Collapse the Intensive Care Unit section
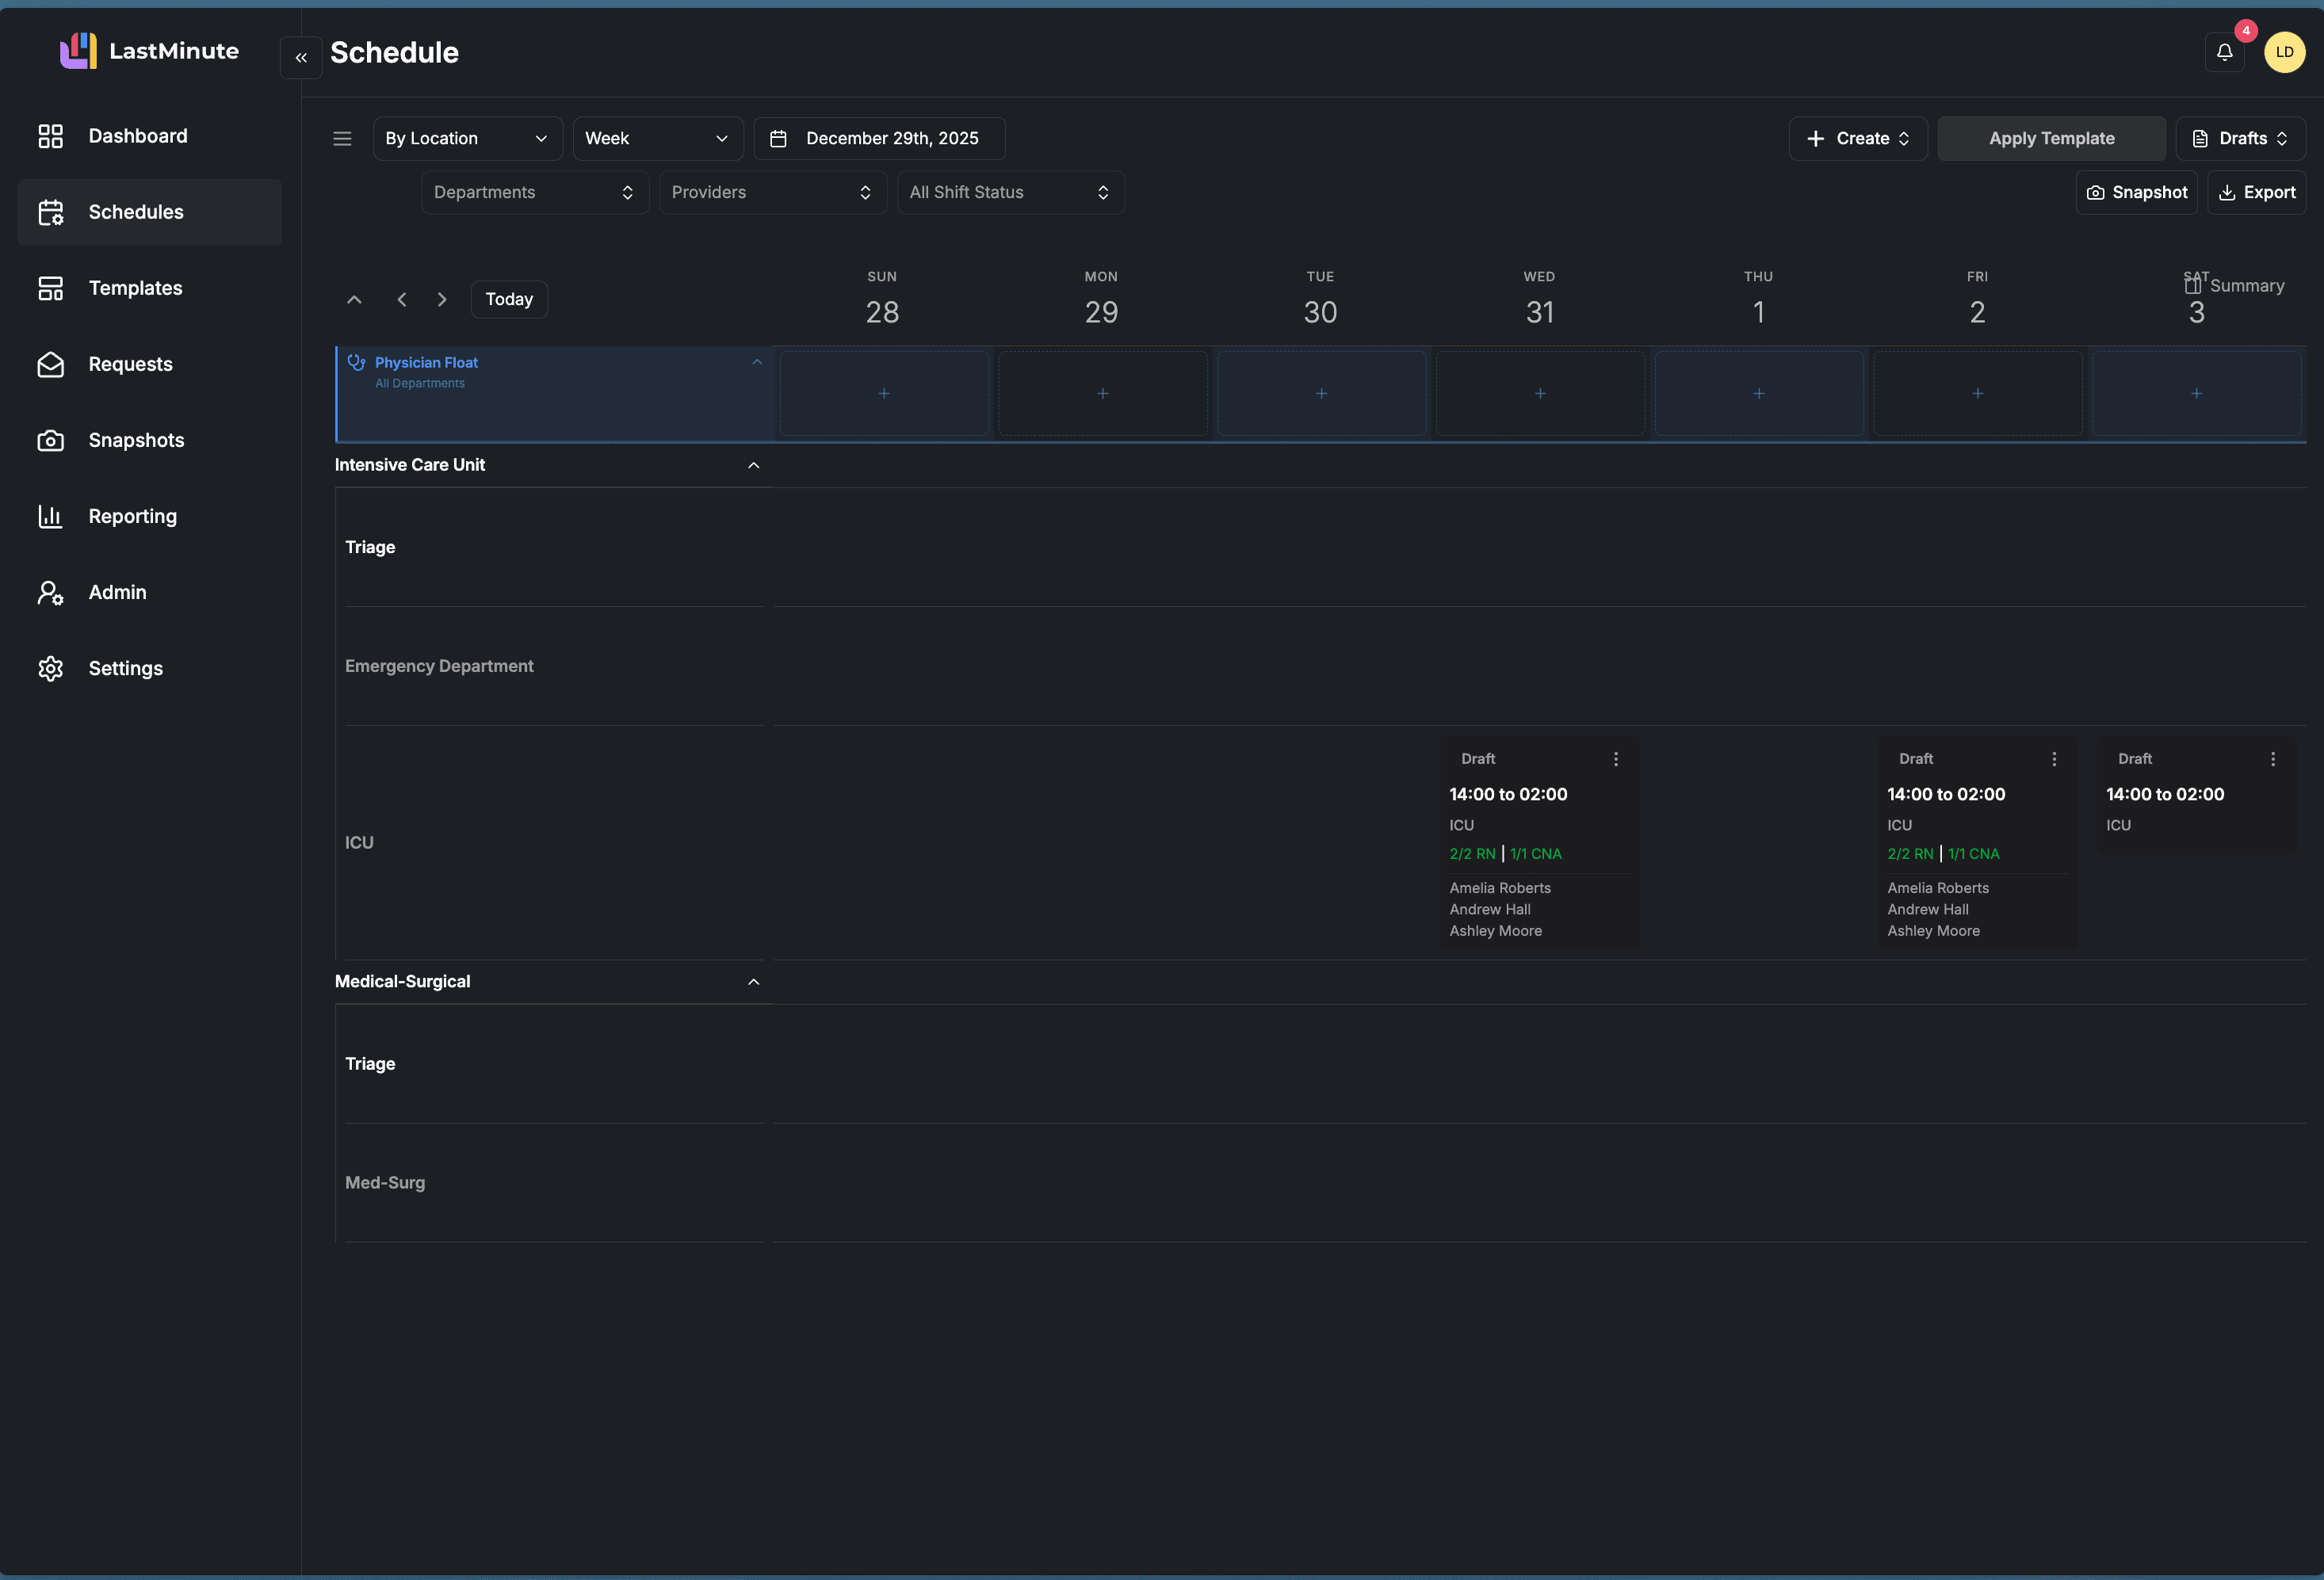Image resolution: width=2324 pixels, height=1580 pixels. point(754,464)
